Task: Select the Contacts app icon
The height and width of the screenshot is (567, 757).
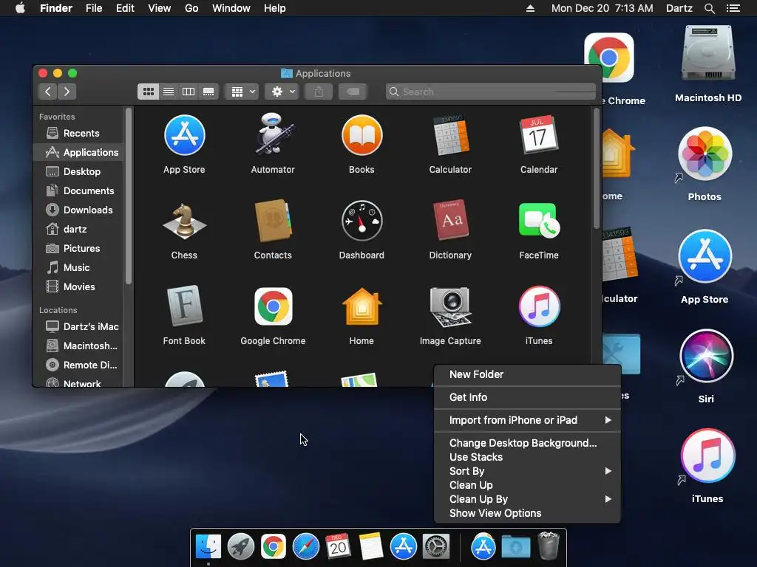Action: pyautogui.click(x=273, y=221)
